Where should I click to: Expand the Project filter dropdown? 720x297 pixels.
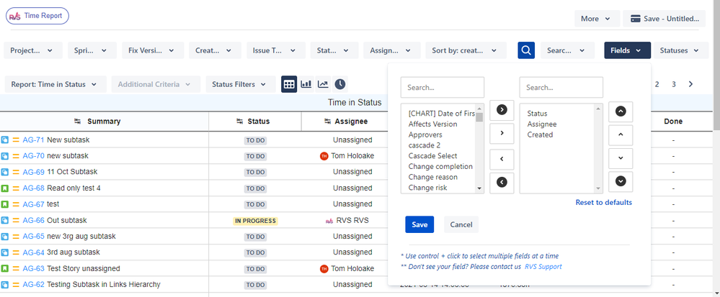(33, 50)
